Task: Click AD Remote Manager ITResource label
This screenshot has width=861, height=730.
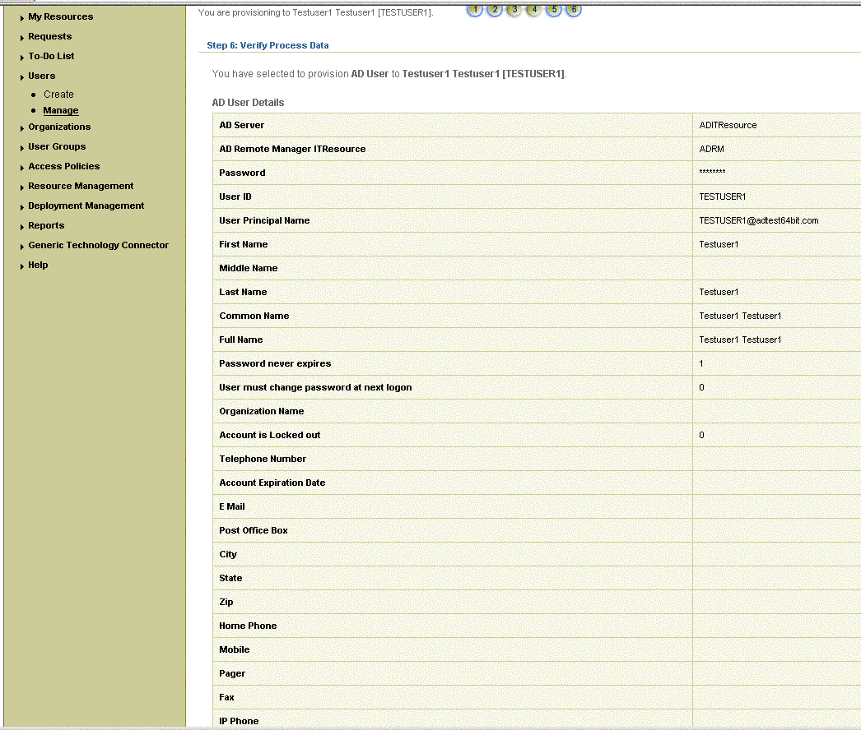Action: tap(292, 149)
